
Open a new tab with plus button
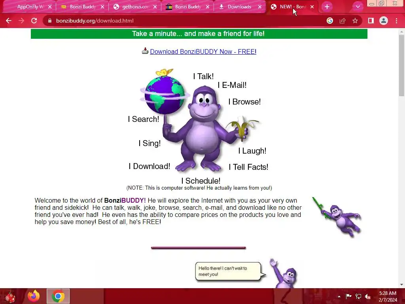point(327,7)
